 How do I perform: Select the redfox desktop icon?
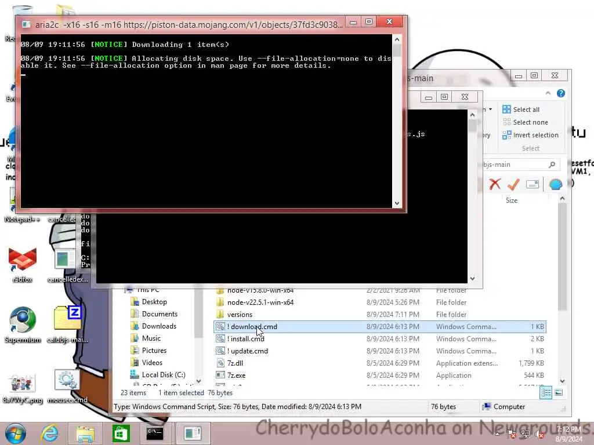23,265
